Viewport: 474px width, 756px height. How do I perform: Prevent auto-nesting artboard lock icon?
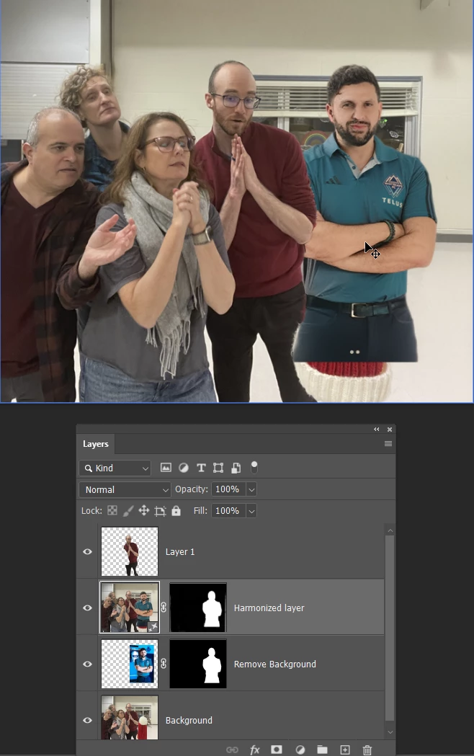coord(161,511)
